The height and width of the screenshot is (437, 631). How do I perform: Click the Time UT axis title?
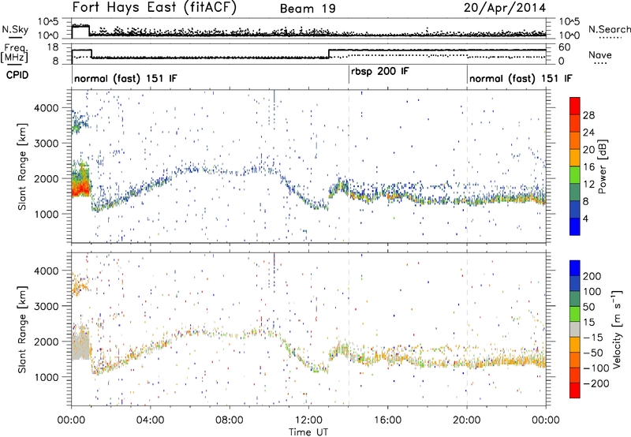308,432
